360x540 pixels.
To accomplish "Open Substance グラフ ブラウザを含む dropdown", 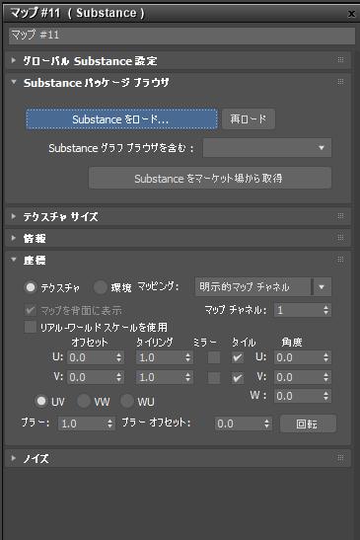I will click(267, 148).
